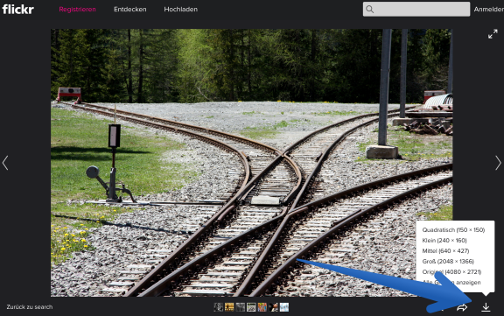Click the search magnifier icon

[370, 10]
